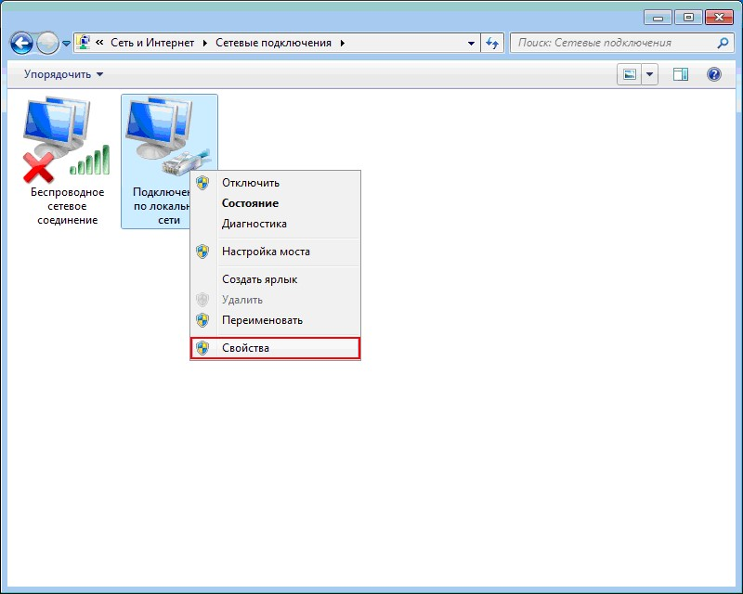This screenshot has width=743, height=594.
Task: Expand the view options dropdown arrow
Action: [650, 74]
